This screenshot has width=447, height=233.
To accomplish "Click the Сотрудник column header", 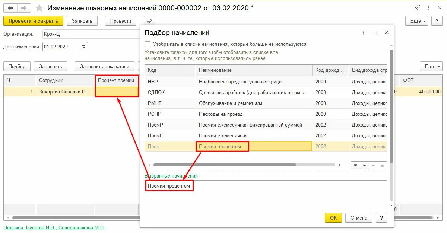I will click(65, 80).
